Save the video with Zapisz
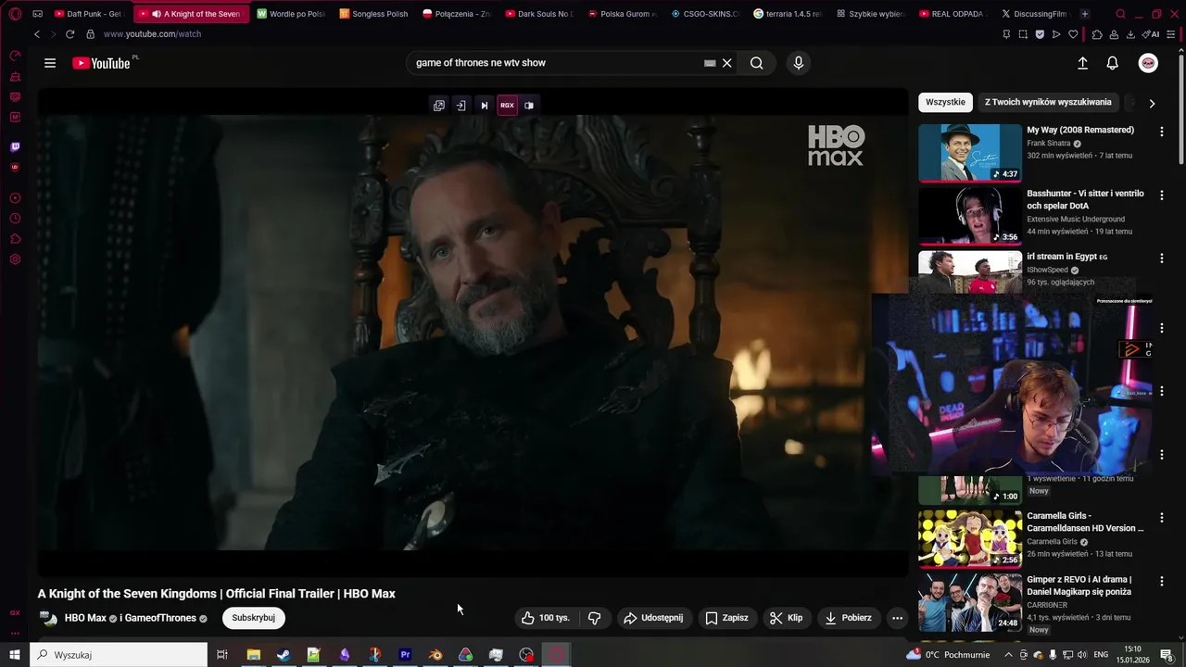This screenshot has width=1186, height=667. click(726, 618)
